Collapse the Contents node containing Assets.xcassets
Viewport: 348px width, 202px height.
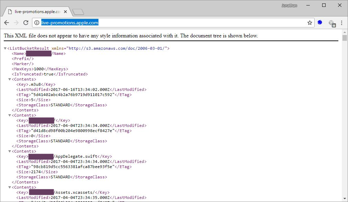click(10, 187)
